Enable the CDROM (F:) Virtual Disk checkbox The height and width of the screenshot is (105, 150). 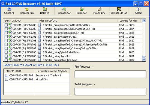click(x=7, y=79)
